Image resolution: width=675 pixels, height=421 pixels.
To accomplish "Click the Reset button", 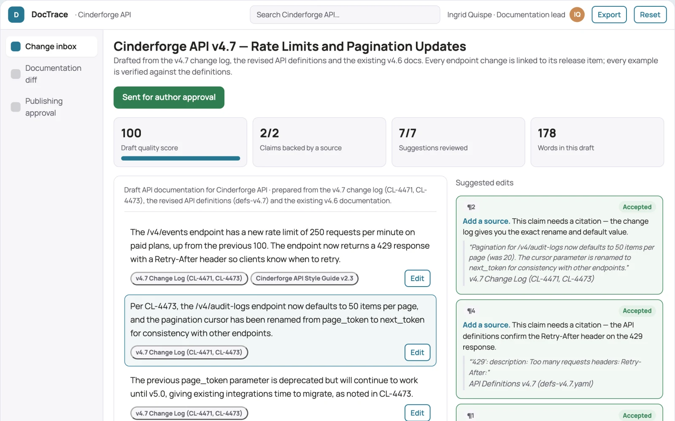I will 650,15.
